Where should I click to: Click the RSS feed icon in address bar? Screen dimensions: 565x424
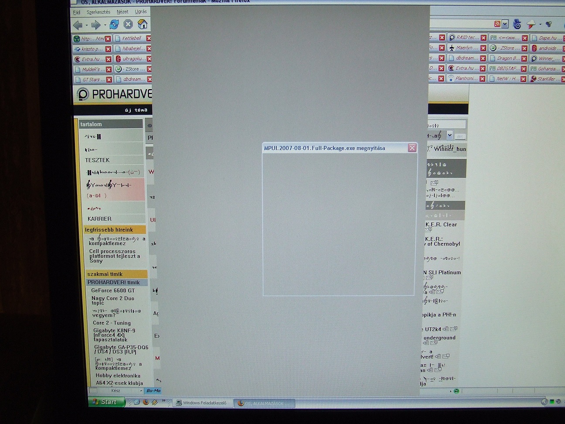click(497, 24)
